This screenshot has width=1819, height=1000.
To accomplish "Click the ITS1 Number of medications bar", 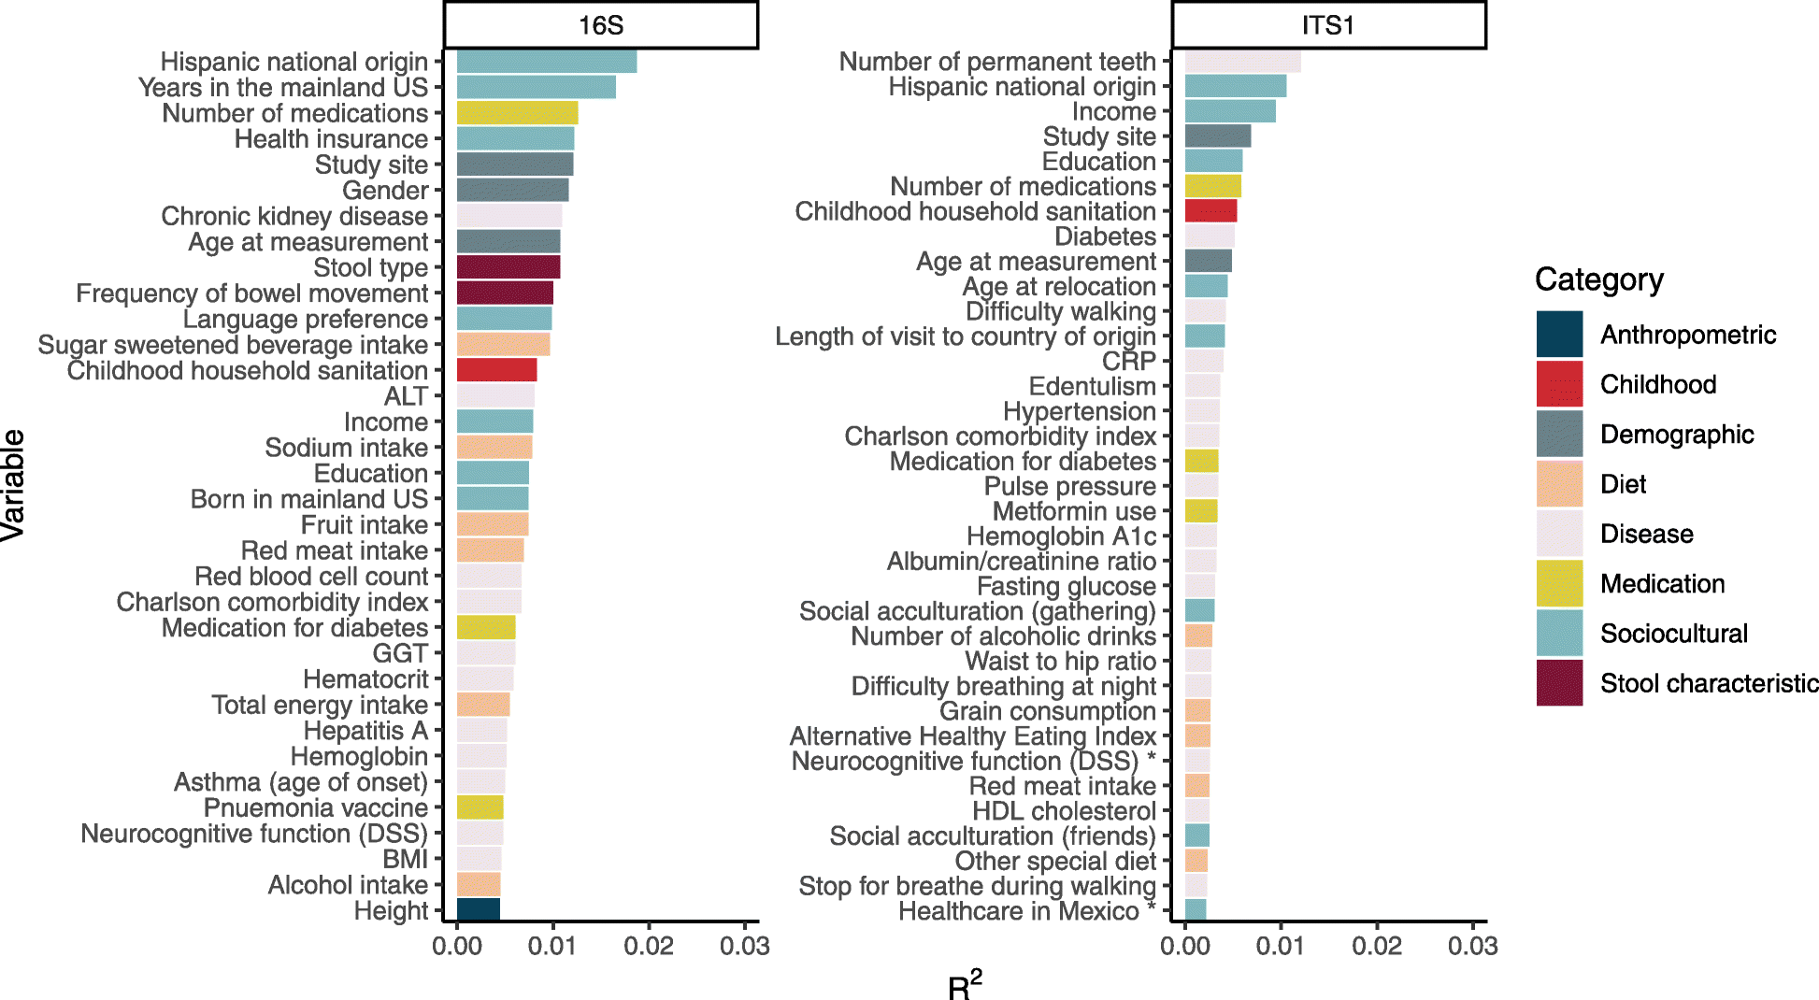I will pos(1213,186).
